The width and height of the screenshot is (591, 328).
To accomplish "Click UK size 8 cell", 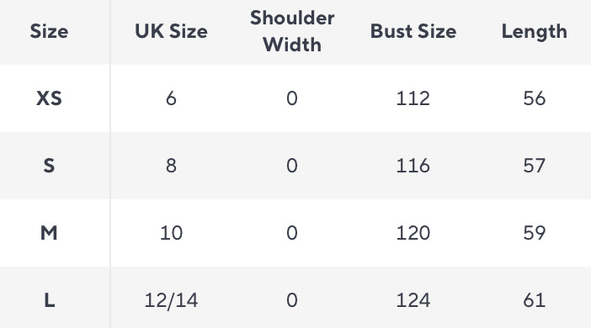I will pyautogui.click(x=171, y=166).
